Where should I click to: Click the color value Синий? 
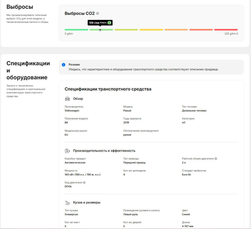pos(186,214)
